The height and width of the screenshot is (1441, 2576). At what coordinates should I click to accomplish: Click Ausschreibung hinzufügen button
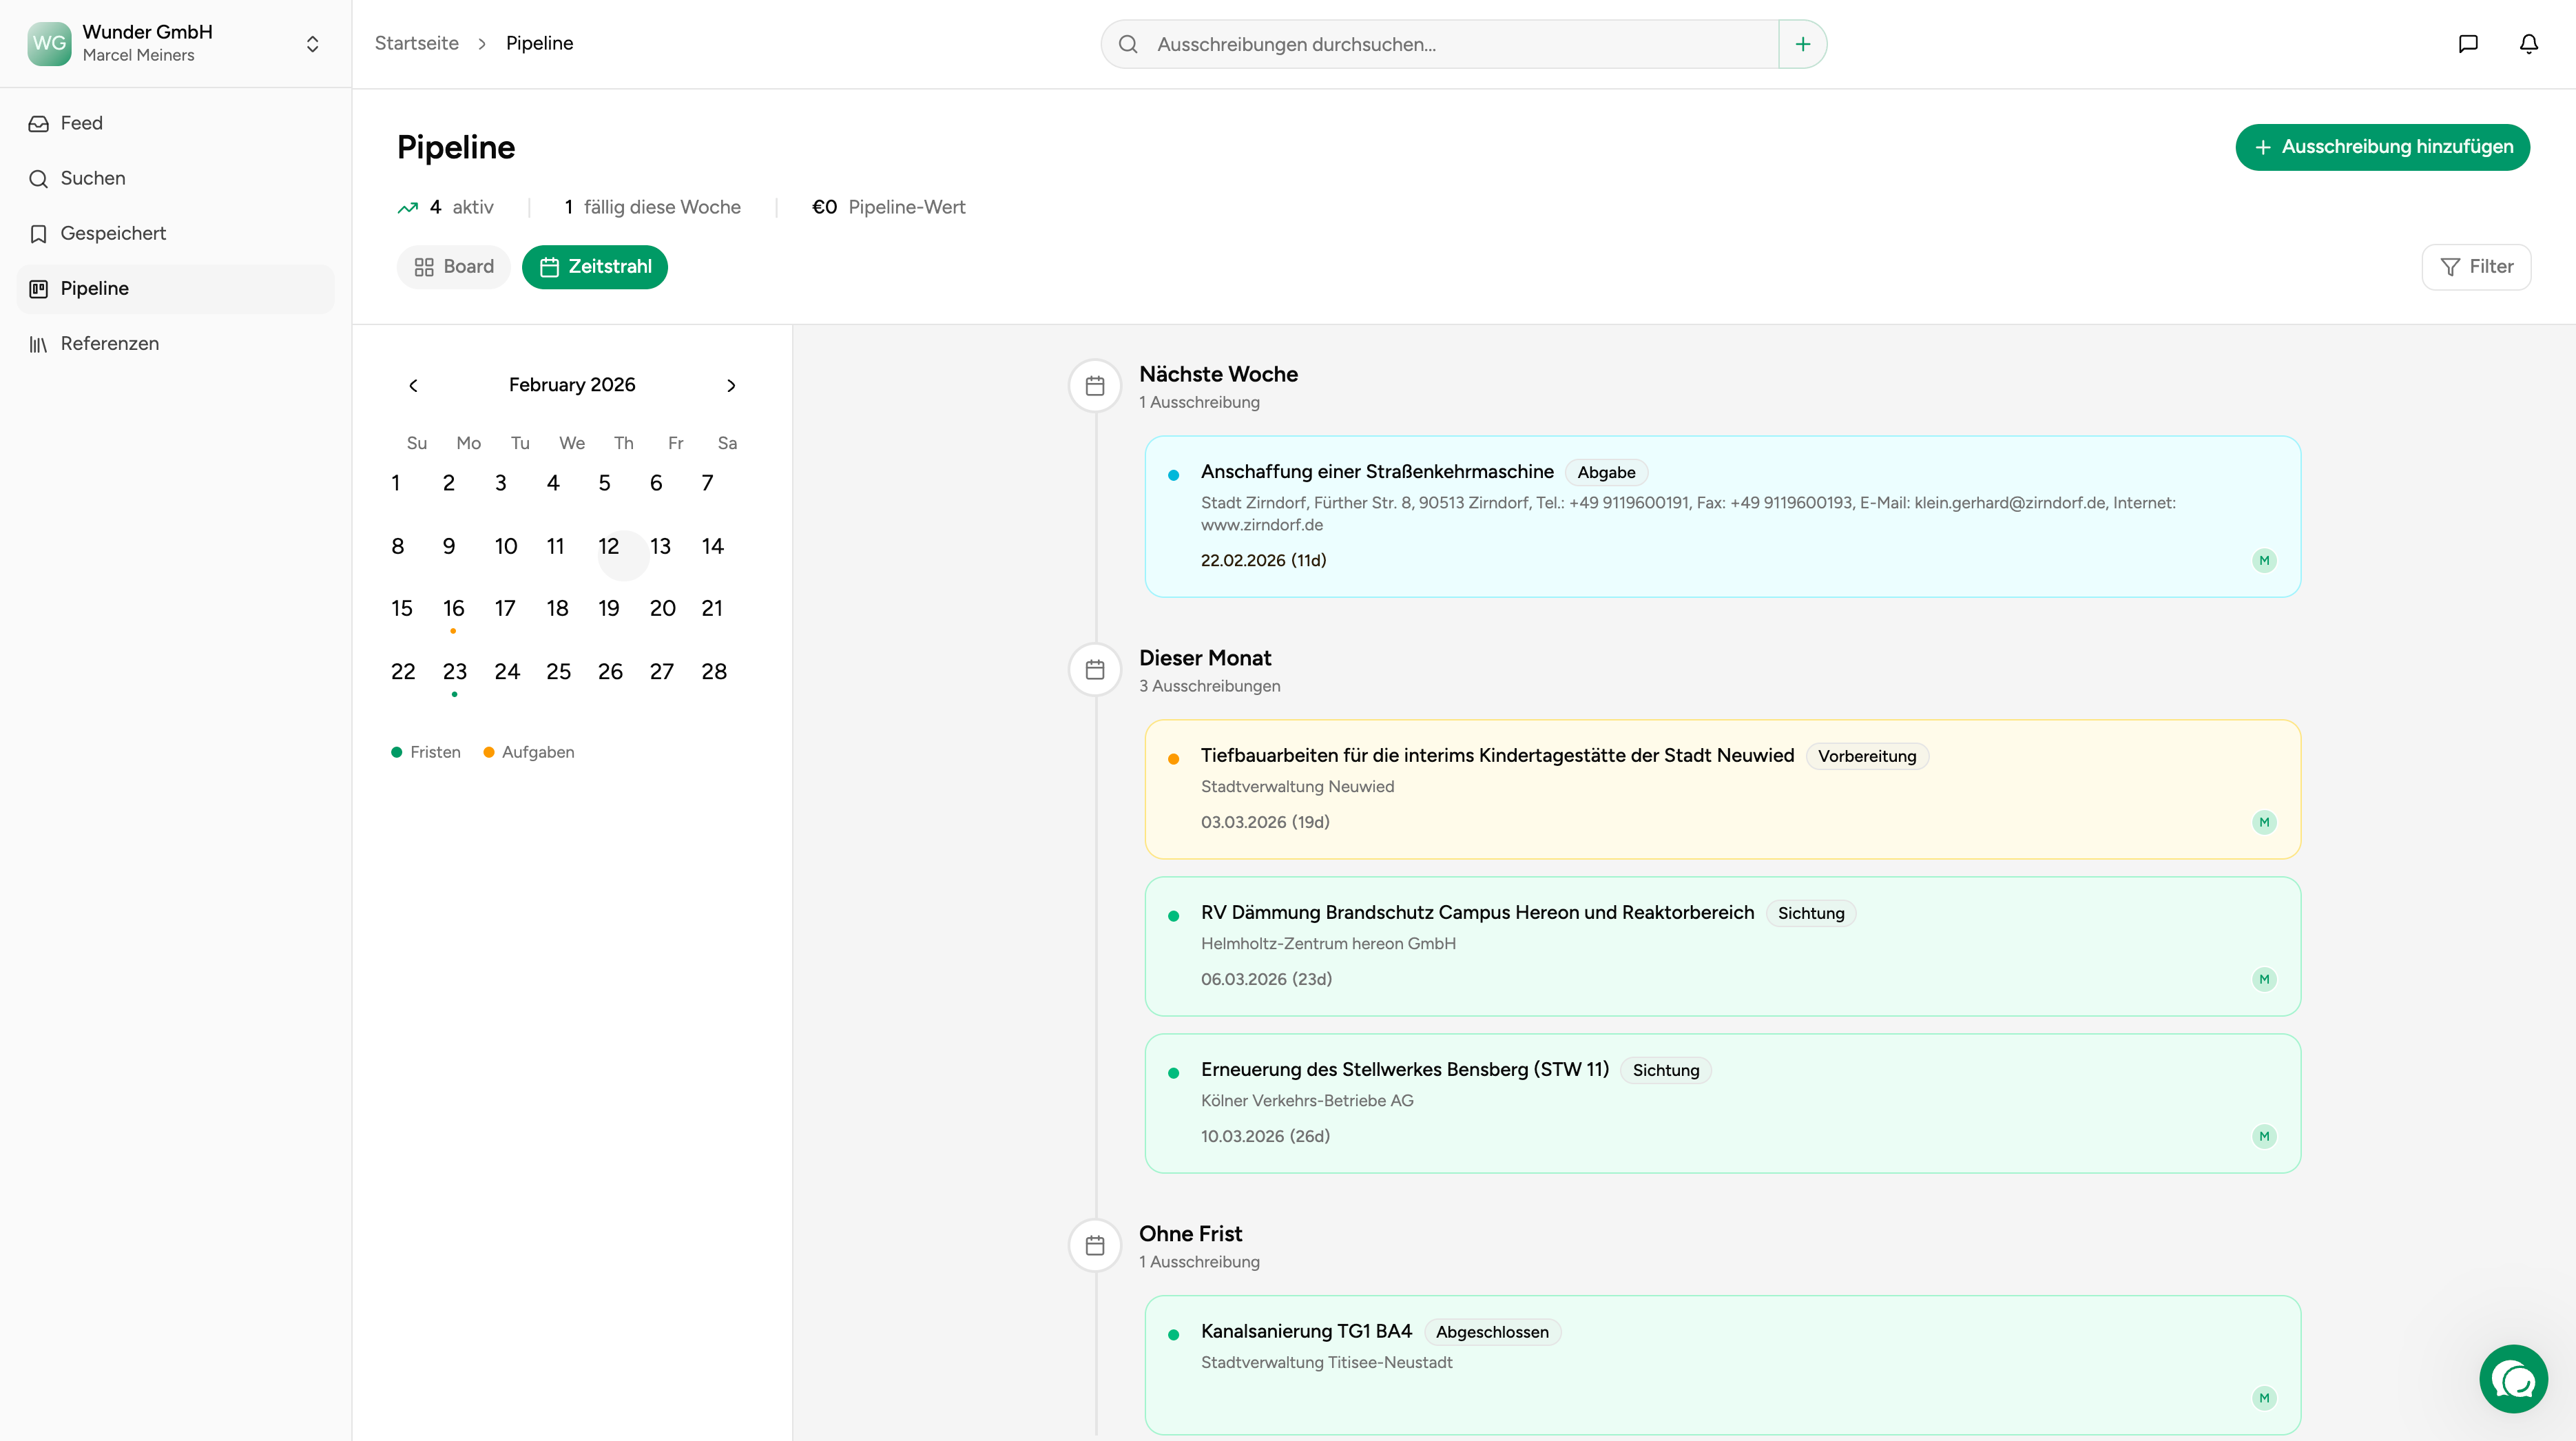tap(2382, 147)
